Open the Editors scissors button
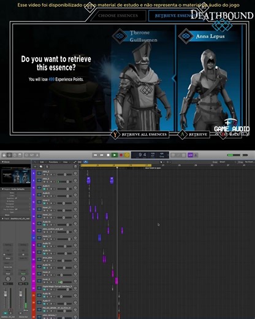 tap(37, 155)
